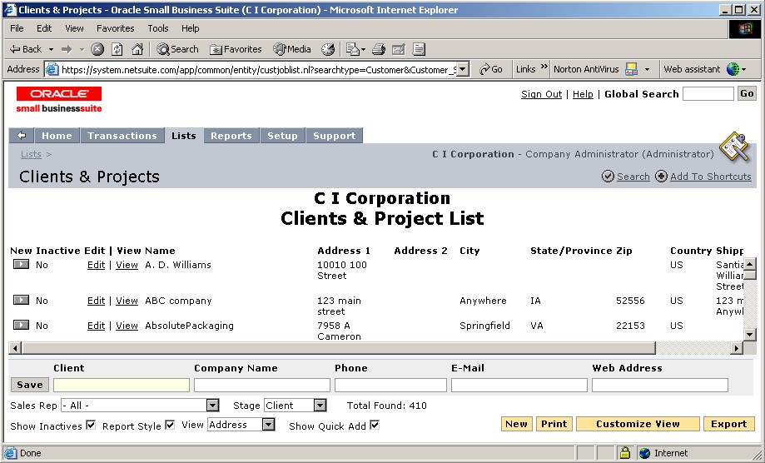Click the Lists breadcrumb link
Screen dimensions: 765x463
tap(31, 154)
